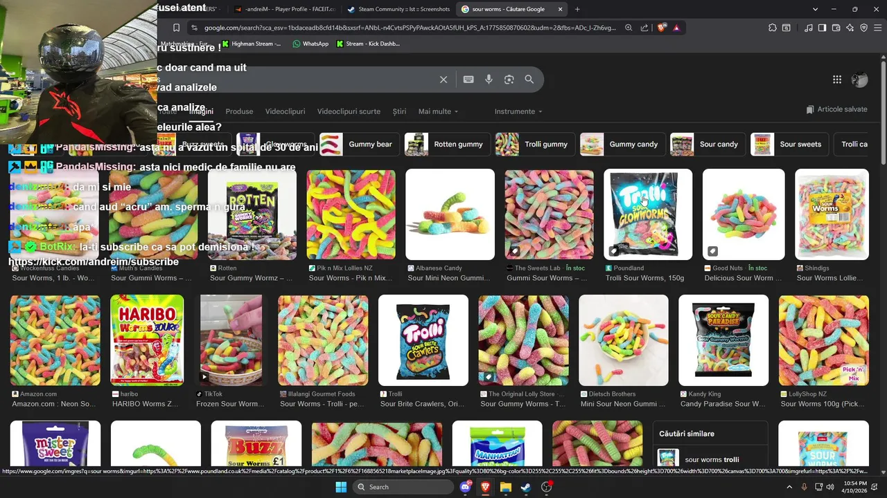Open the Google account avatar menu
Image resolution: width=887 pixels, height=498 pixels.
tap(859, 80)
